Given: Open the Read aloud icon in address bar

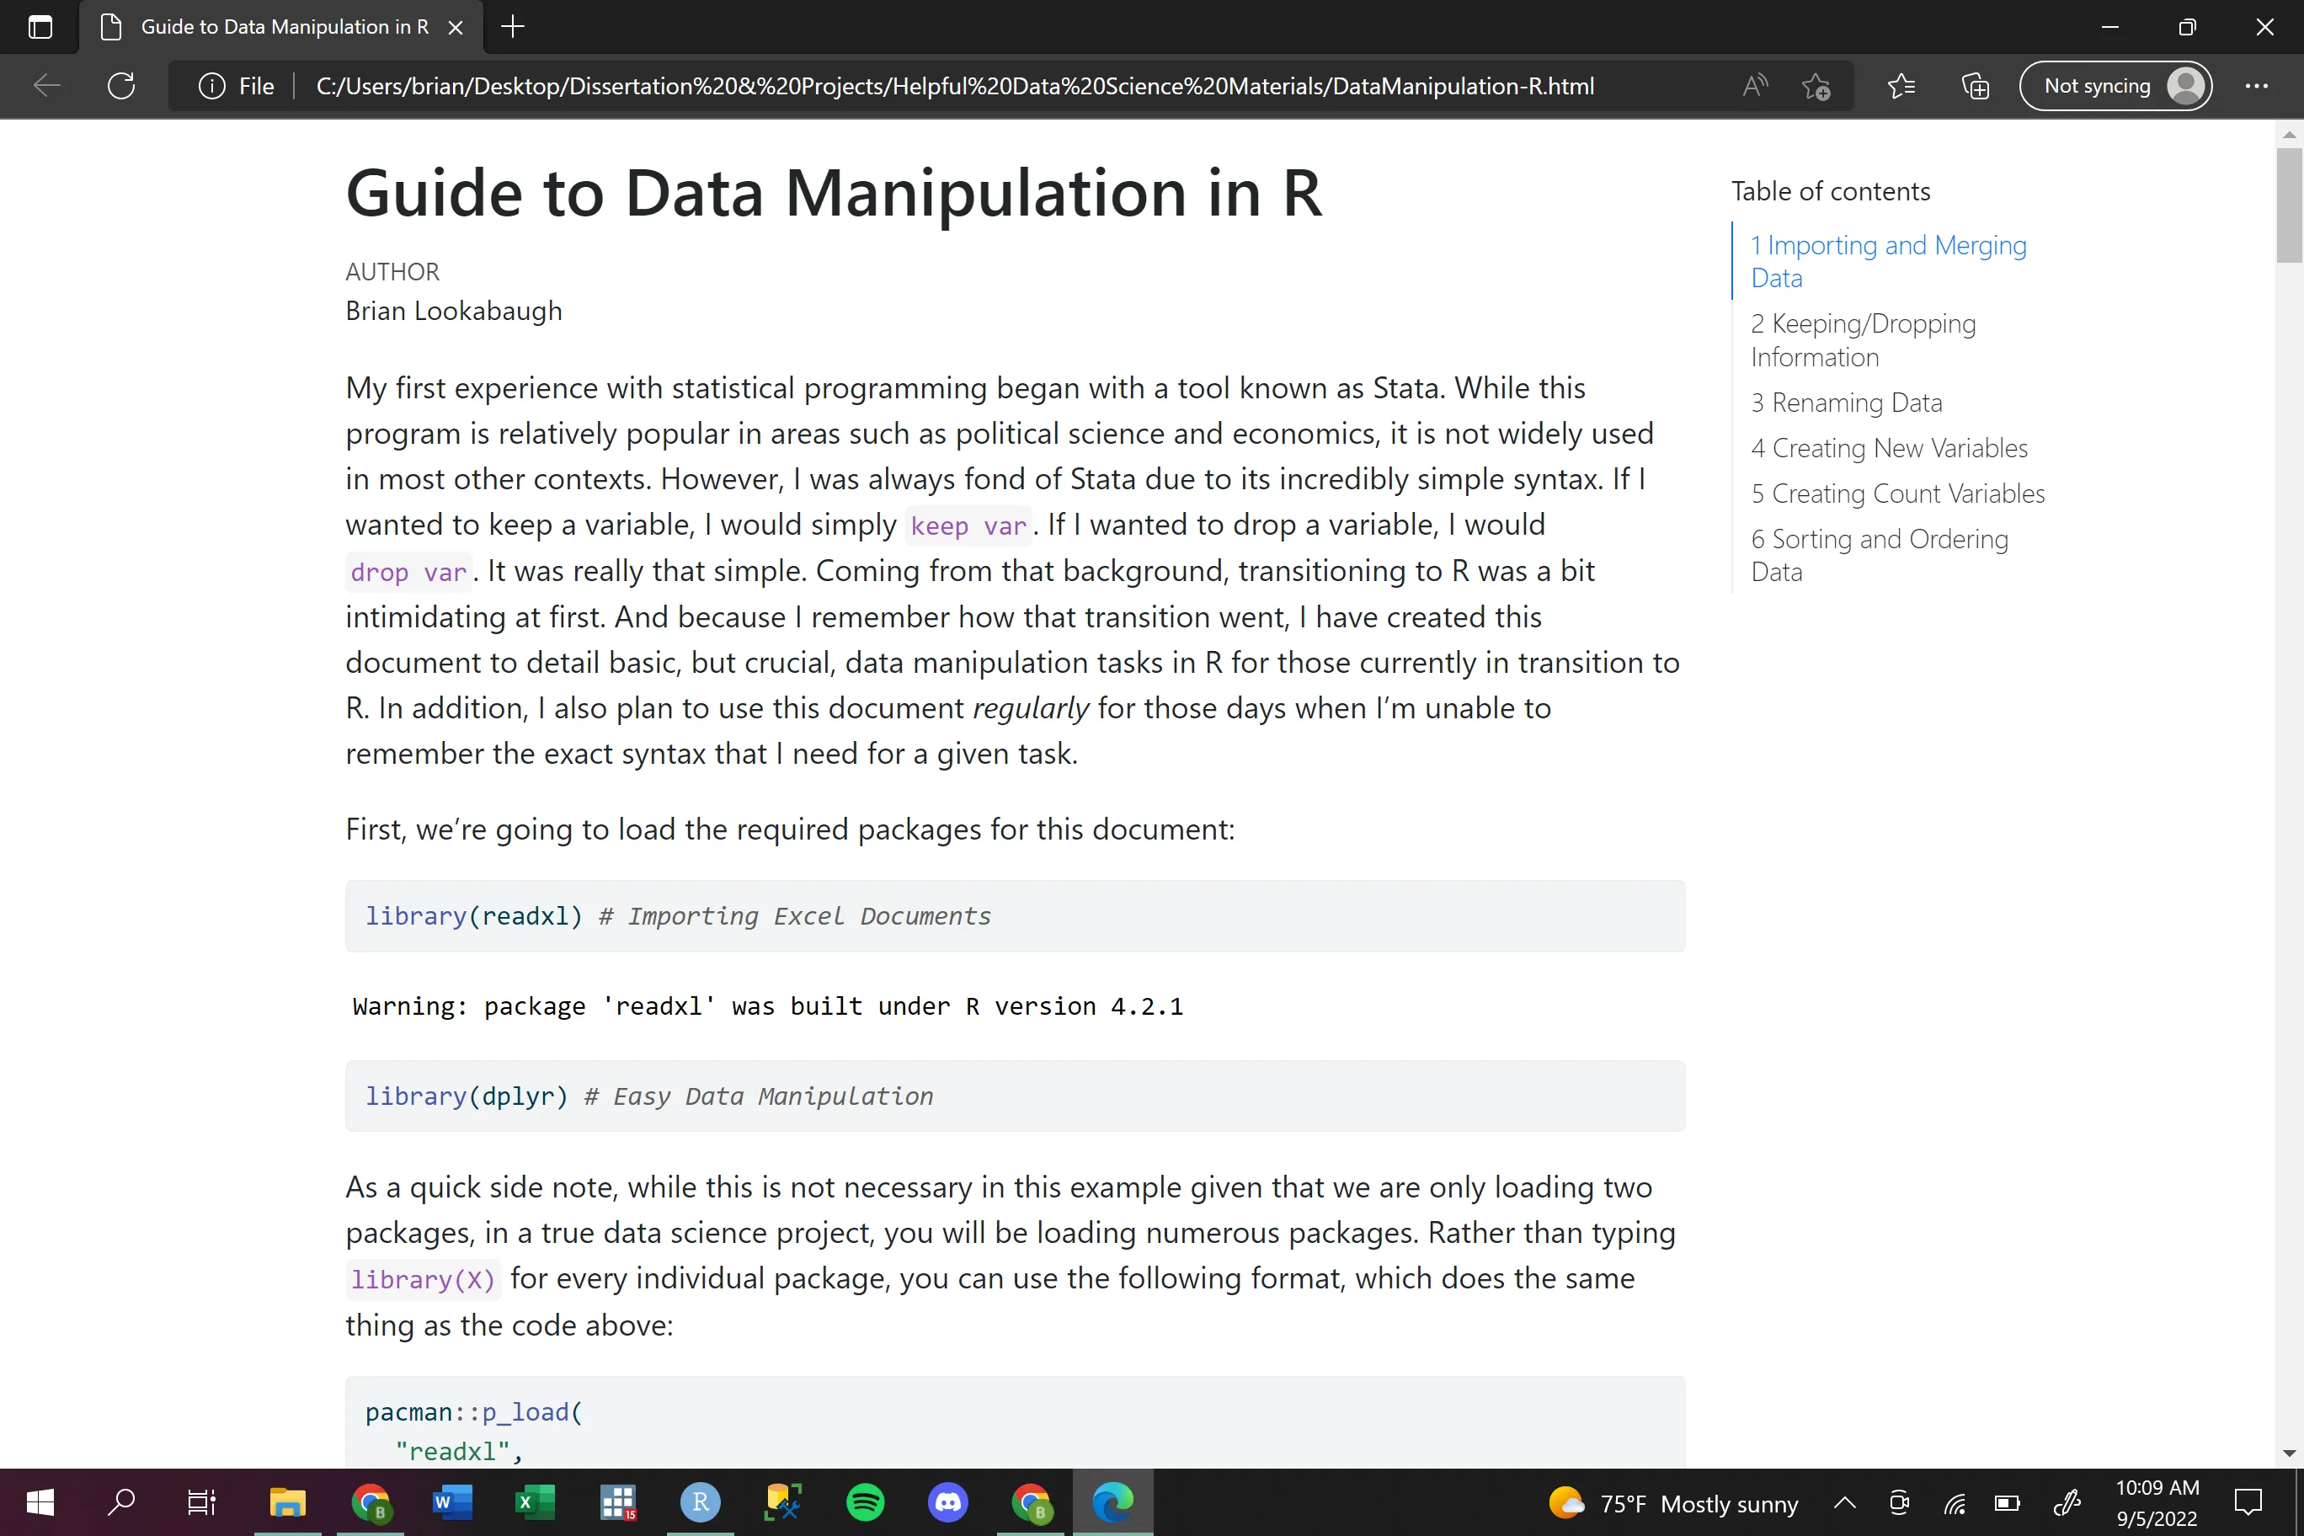Looking at the screenshot, I should [1754, 86].
